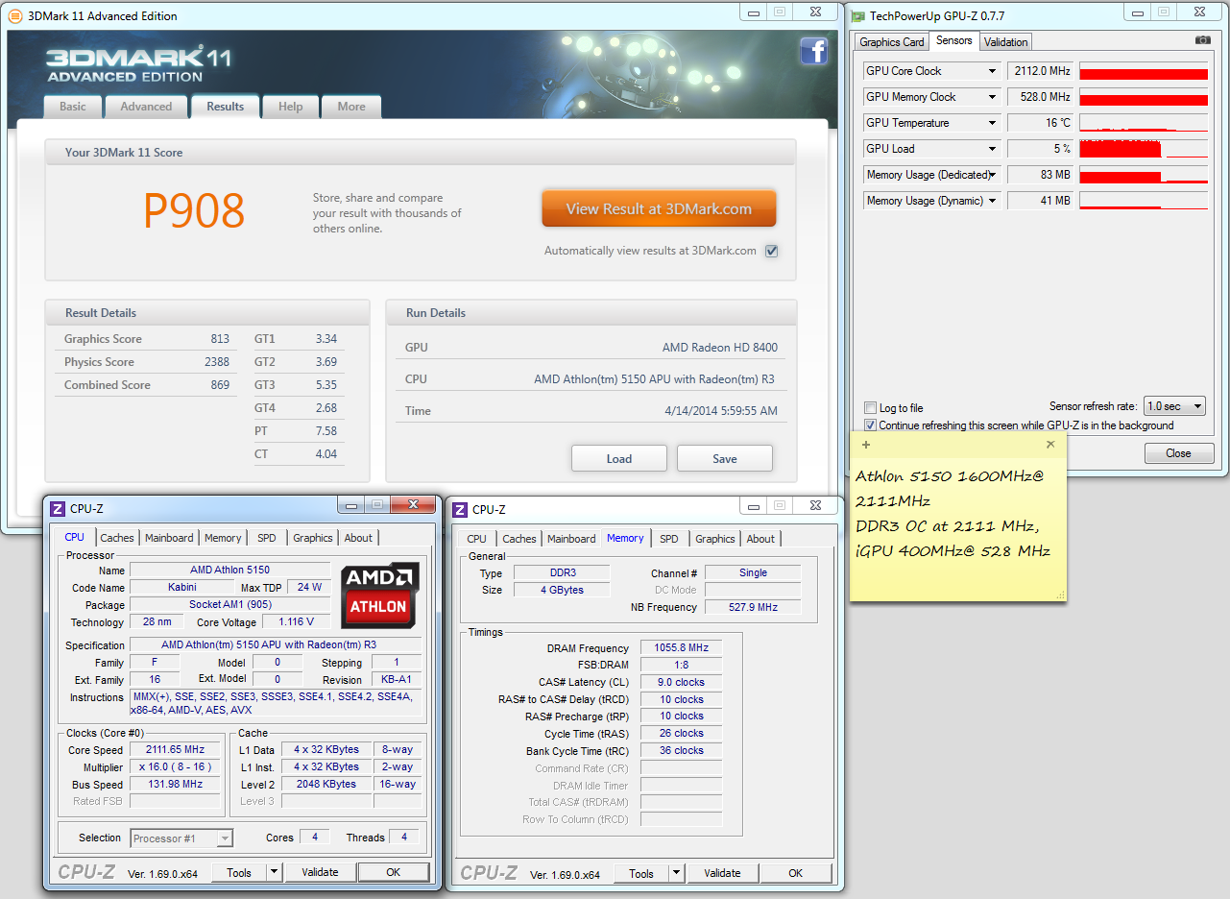Open the GPU Core Clock sensor dropdown
1230x899 pixels.
point(992,71)
